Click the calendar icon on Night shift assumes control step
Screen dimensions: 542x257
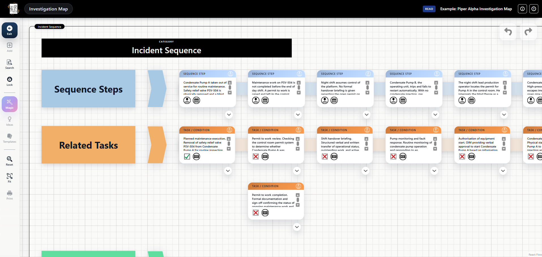(x=334, y=100)
